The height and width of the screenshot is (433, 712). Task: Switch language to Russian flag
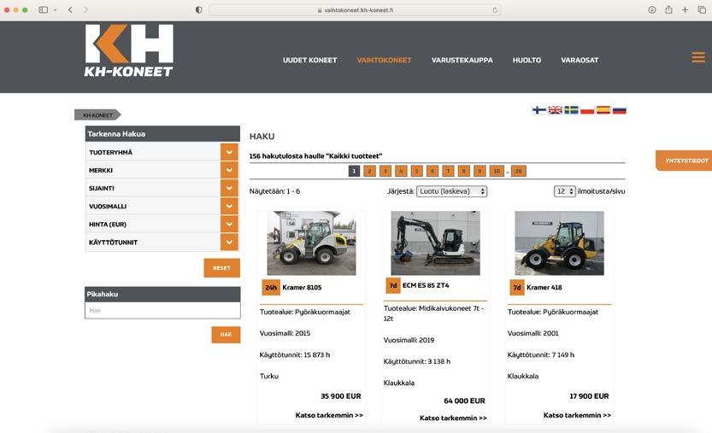click(x=620, y=110)
